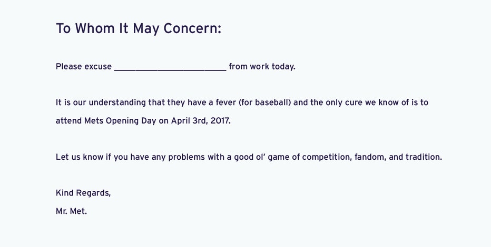The image size is (491, 247).
Task: Click the "Kind Regards," closing line
Action: 83,193
